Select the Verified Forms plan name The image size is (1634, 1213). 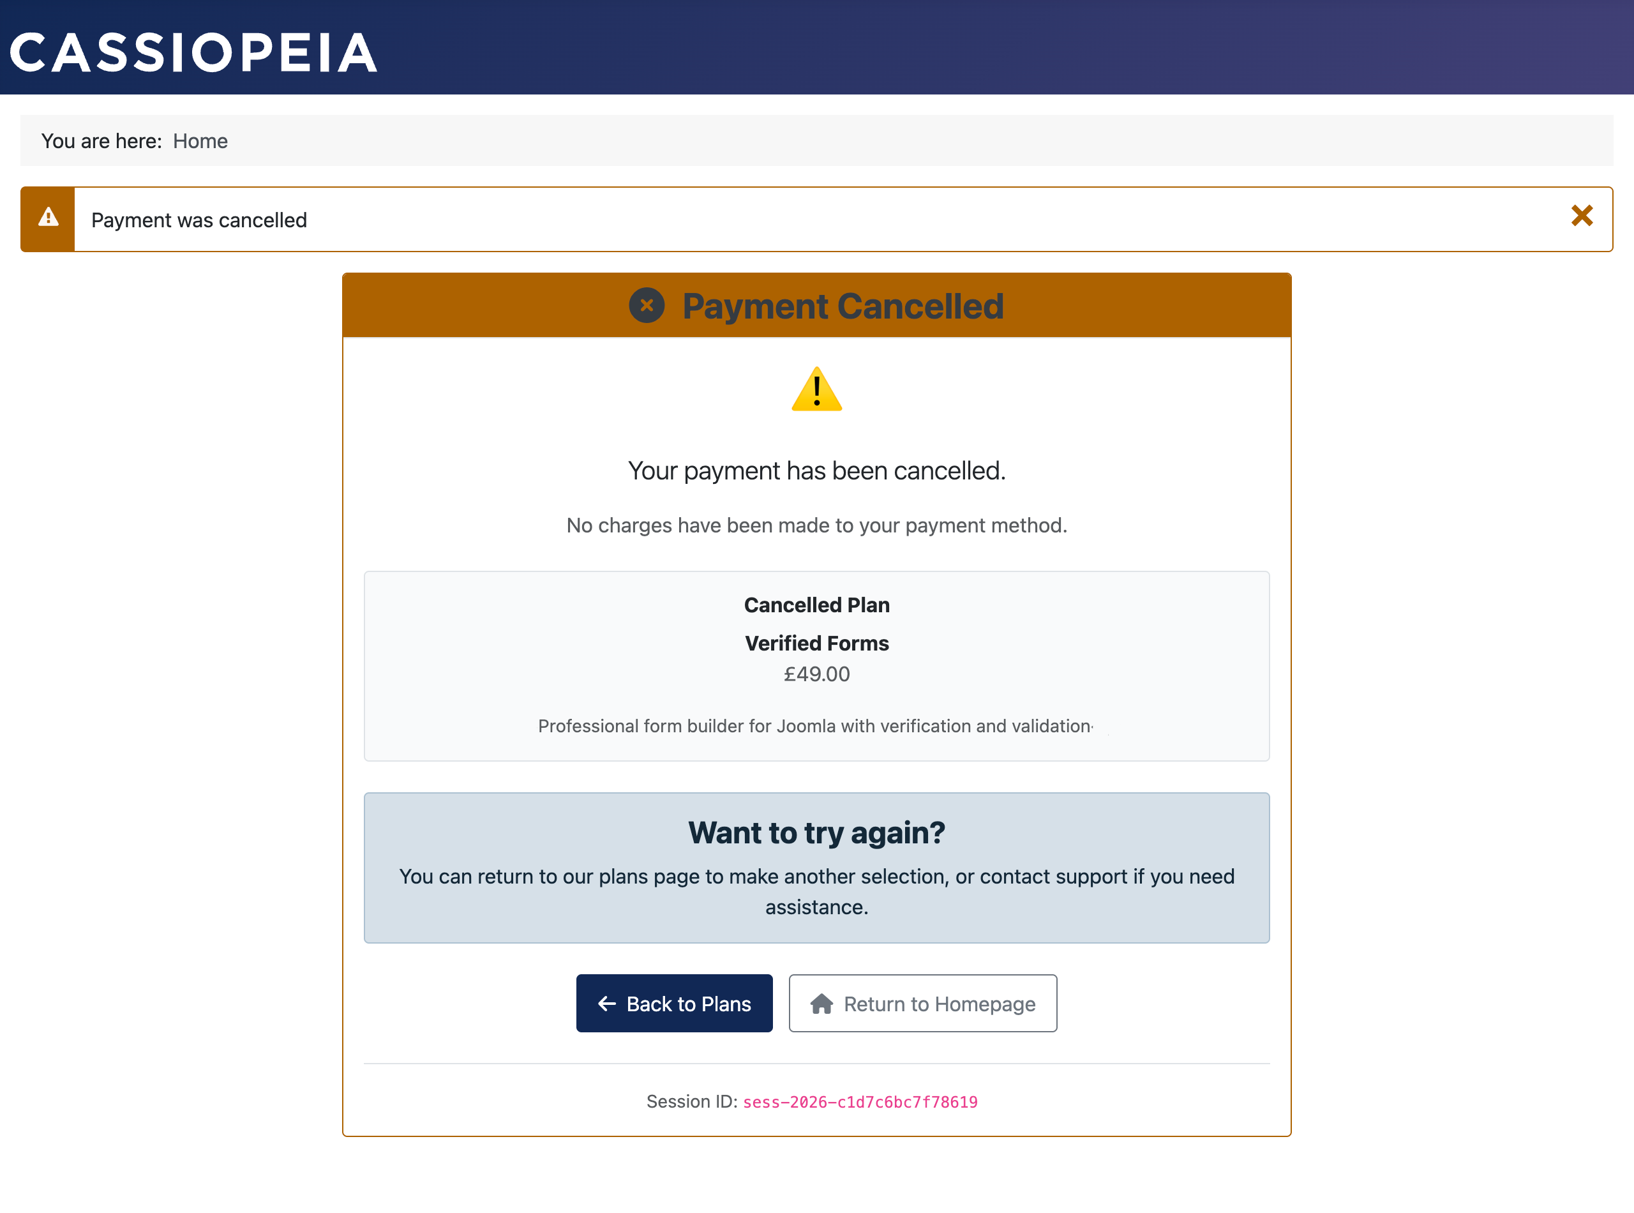816,642
